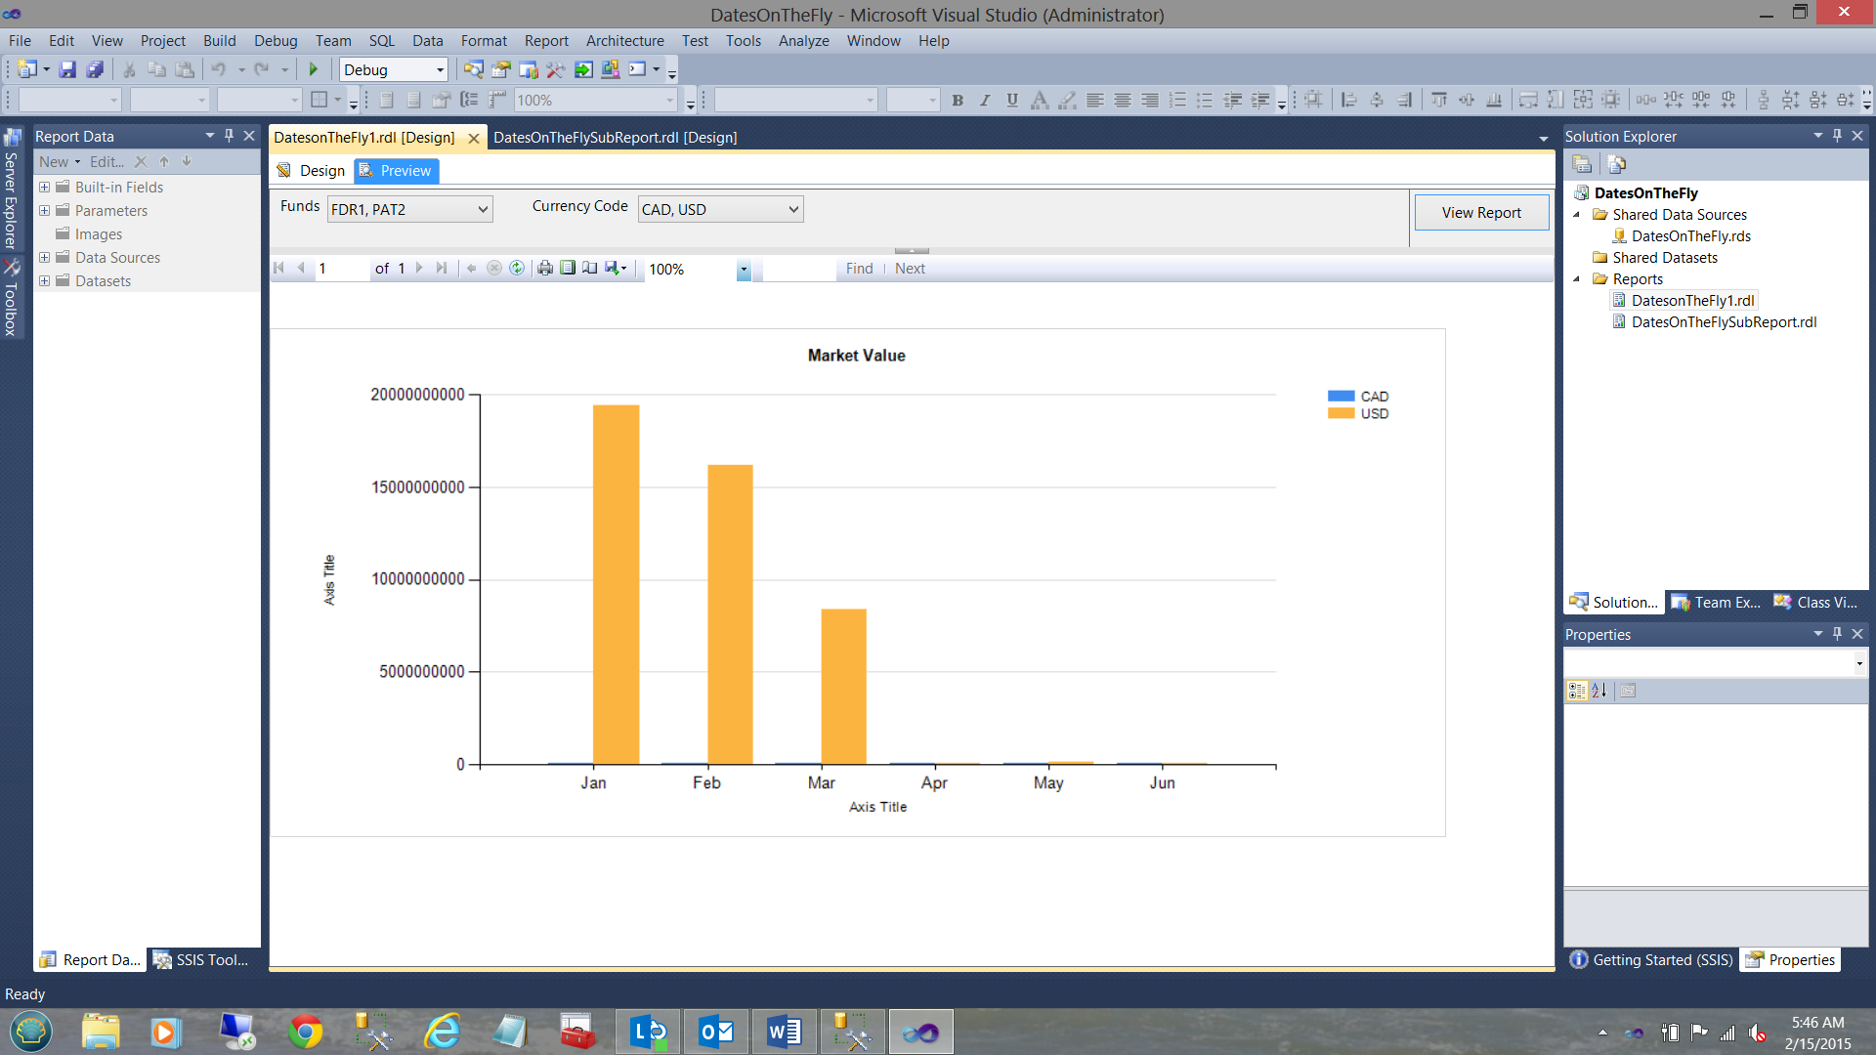This screenshot has width=1876, height=1055.
Task: Click the Print report icon
Action: point(545,269)
